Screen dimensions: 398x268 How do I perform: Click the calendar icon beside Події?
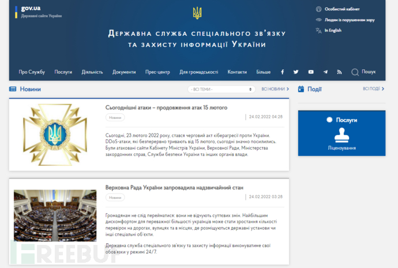point(301,89)
